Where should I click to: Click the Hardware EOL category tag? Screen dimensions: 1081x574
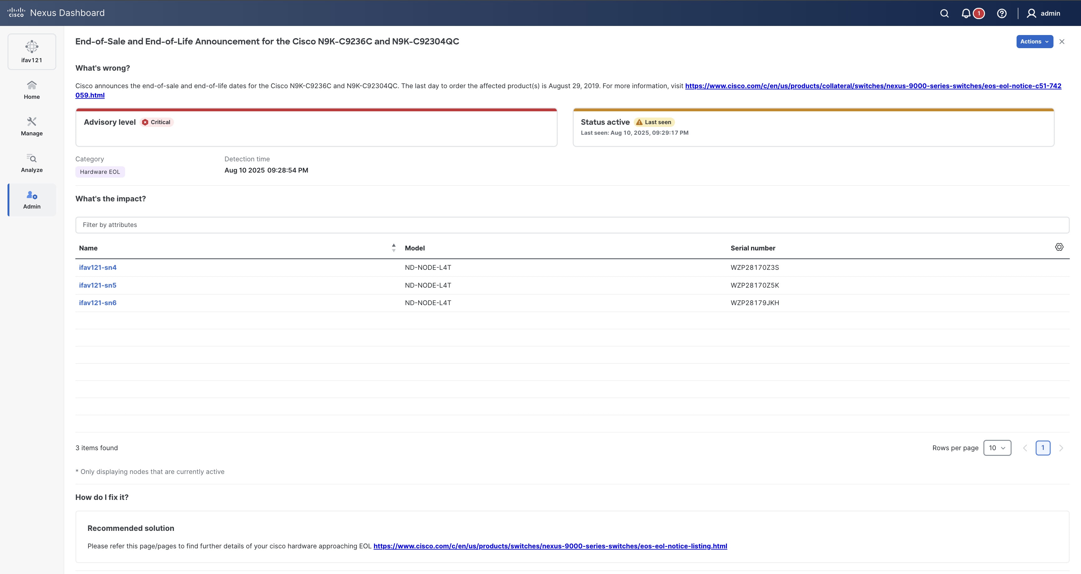click(100, 172)
